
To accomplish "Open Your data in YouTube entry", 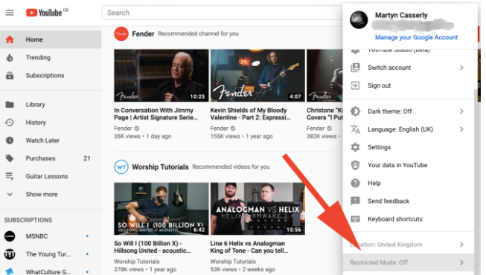I will [x=408, y=165].
